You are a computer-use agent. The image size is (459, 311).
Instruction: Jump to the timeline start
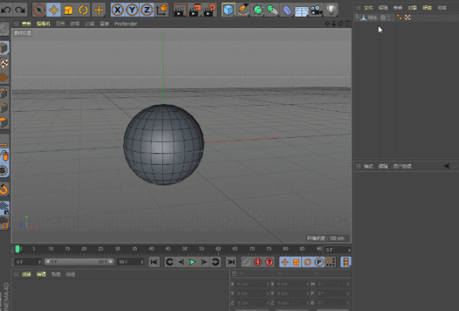tap(154, 262)
